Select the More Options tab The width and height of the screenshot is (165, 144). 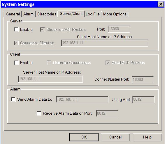pos(115,14)
